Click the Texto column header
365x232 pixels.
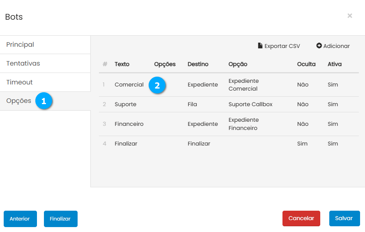tap(122, 64)
